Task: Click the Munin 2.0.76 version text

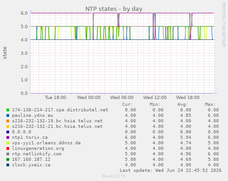Action: (x=114, y=176)
